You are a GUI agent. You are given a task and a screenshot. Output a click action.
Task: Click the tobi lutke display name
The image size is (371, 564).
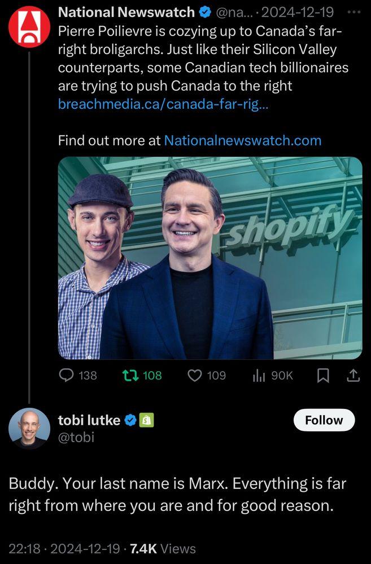89,420
